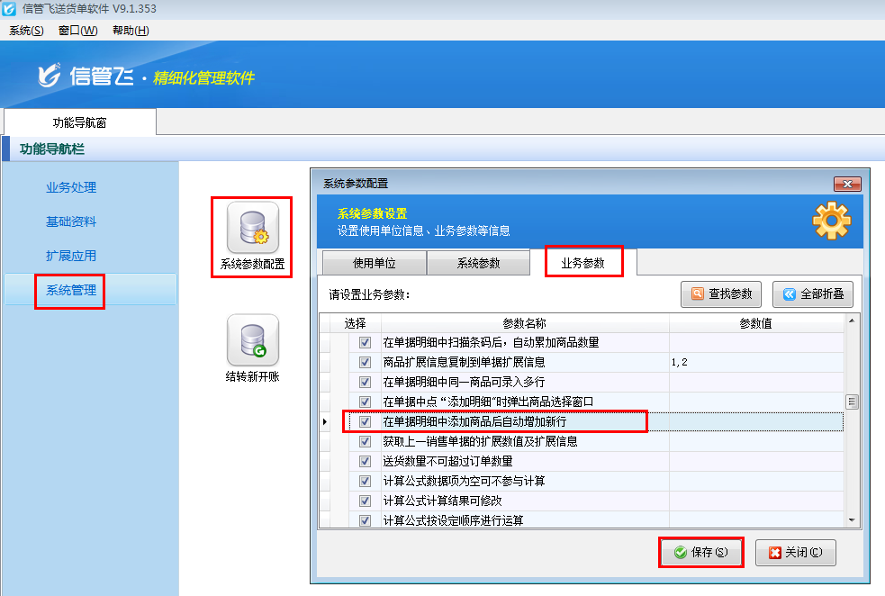Click the 全部折叠 button
The height and width of the screenshot is (596, 885).
tap(813, 294)
